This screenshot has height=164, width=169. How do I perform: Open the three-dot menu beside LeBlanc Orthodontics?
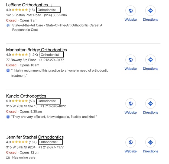point(52,5)
